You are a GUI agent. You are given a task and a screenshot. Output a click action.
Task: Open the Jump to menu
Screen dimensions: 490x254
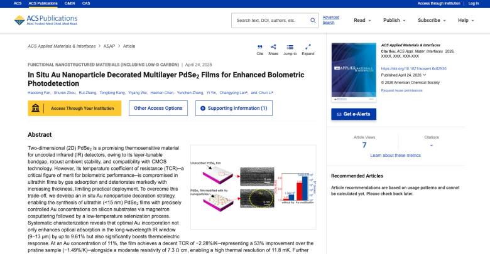[290, 50]
